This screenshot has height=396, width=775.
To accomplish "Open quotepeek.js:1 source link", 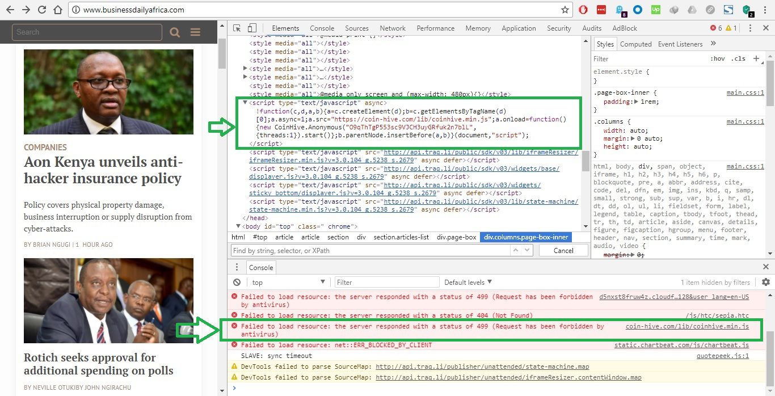I will tap(723, 356).
